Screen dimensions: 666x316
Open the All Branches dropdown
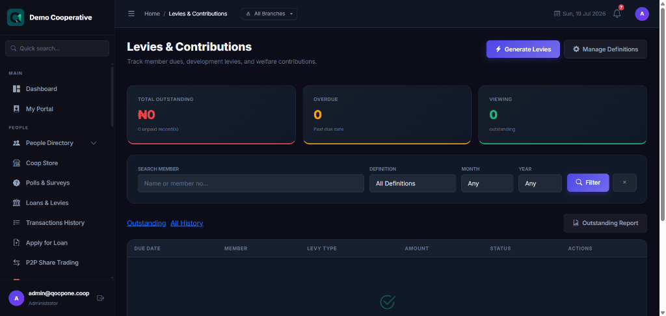(269, 14)
